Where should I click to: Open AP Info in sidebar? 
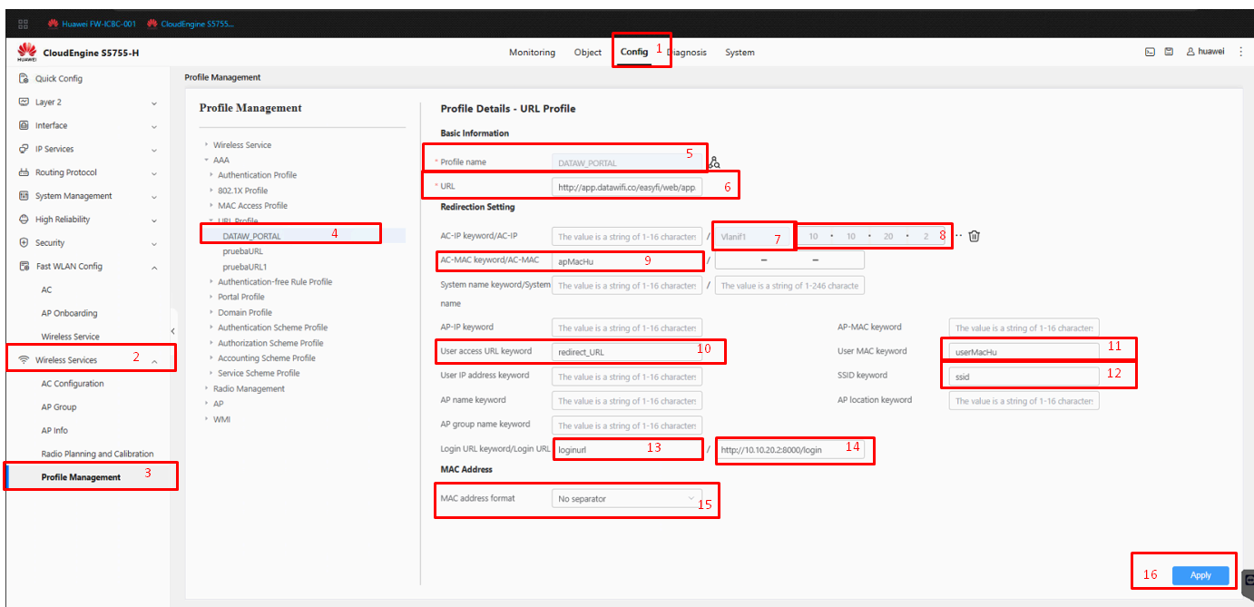tap(54, 431)
